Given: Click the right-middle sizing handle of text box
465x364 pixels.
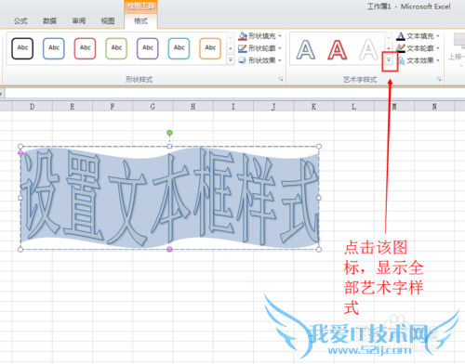Looking at the screenshot, I should (319, 198).
